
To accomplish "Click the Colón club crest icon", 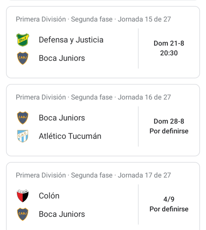I will (23, 196).
